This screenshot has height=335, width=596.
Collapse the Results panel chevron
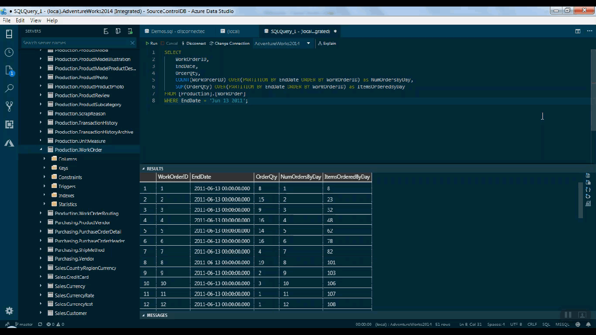[x=143, y=168]
